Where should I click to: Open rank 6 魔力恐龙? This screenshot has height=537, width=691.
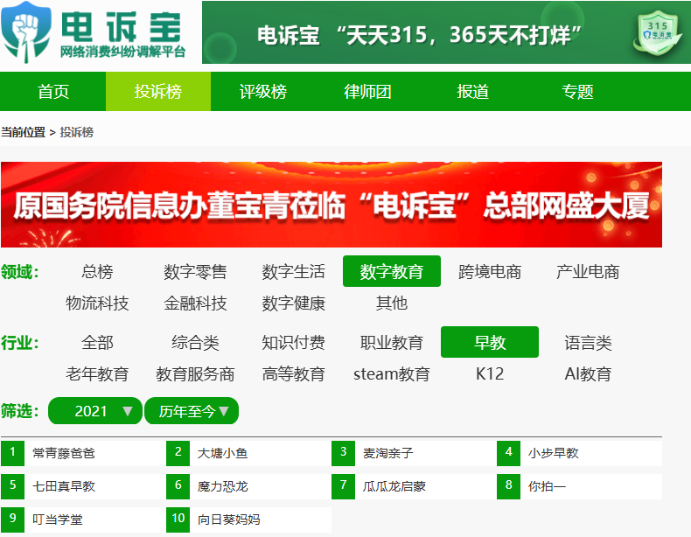[x=248, y=486]
